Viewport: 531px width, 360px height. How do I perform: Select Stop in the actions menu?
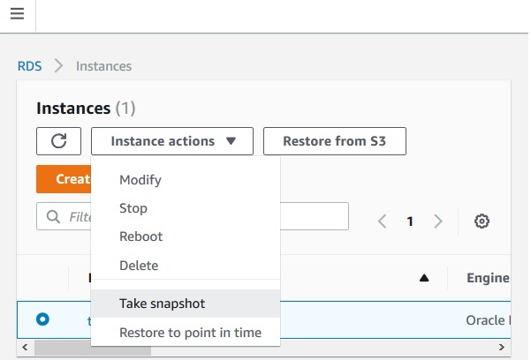[x=133, y=208]
